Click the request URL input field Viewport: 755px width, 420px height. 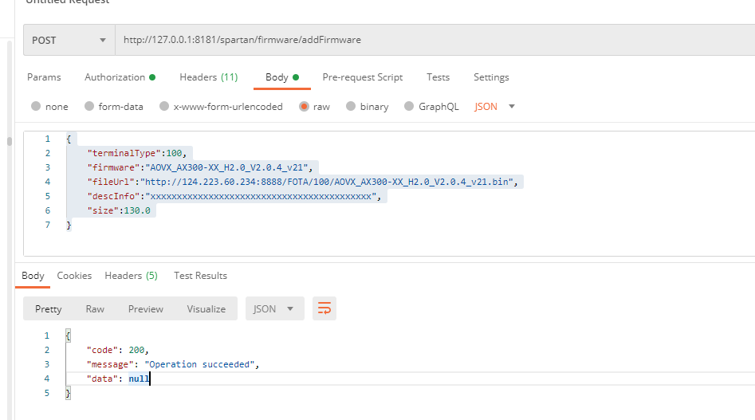[x=431, y=40]
